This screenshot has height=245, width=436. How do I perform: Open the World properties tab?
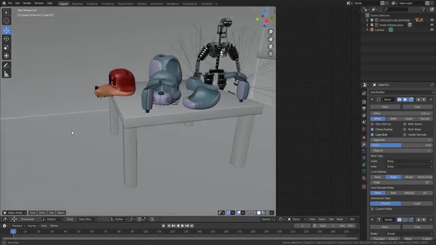364,129
